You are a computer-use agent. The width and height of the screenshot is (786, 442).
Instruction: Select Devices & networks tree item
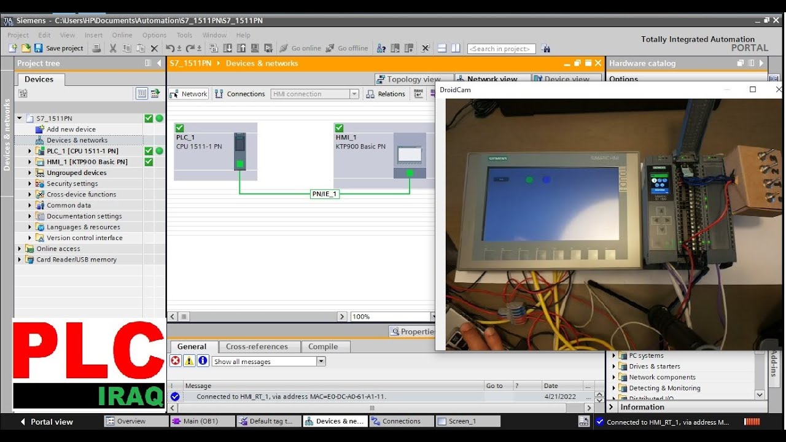tap(77, 140)
